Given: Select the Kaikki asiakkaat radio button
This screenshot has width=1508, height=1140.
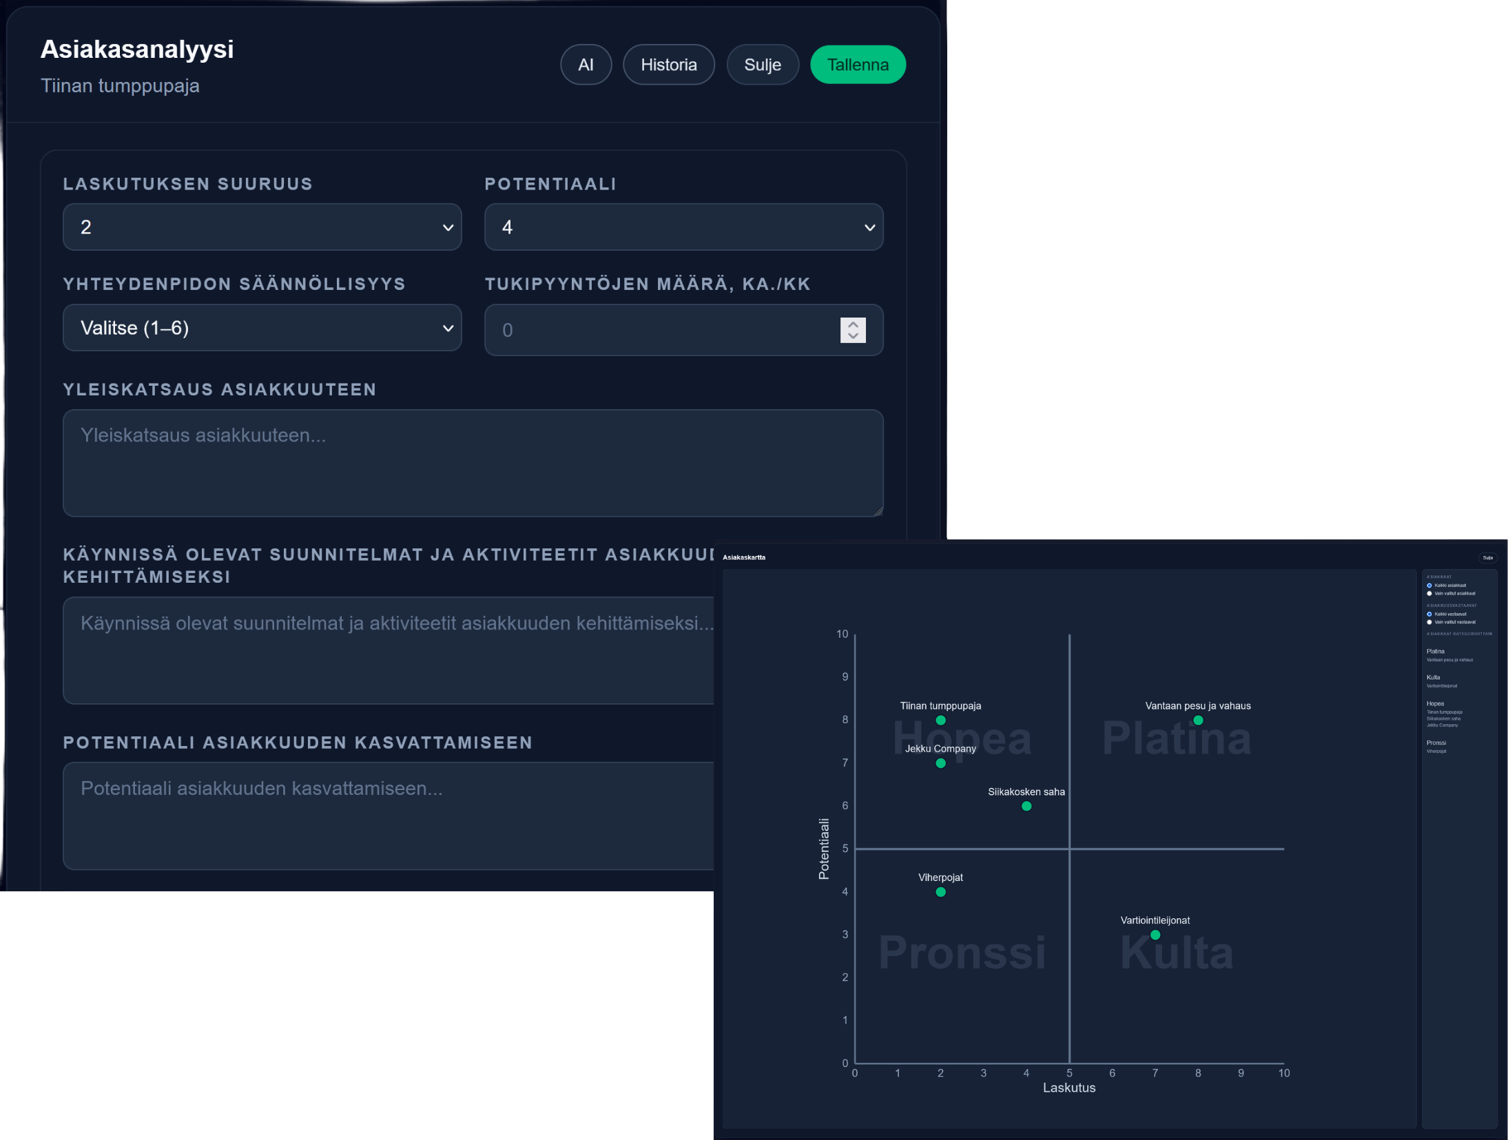Looking at the screenshot, I should [1429, 585].
